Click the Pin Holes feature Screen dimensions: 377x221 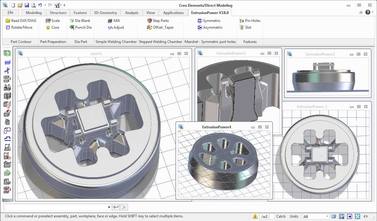pyautogui.click(x=250, y=21)
